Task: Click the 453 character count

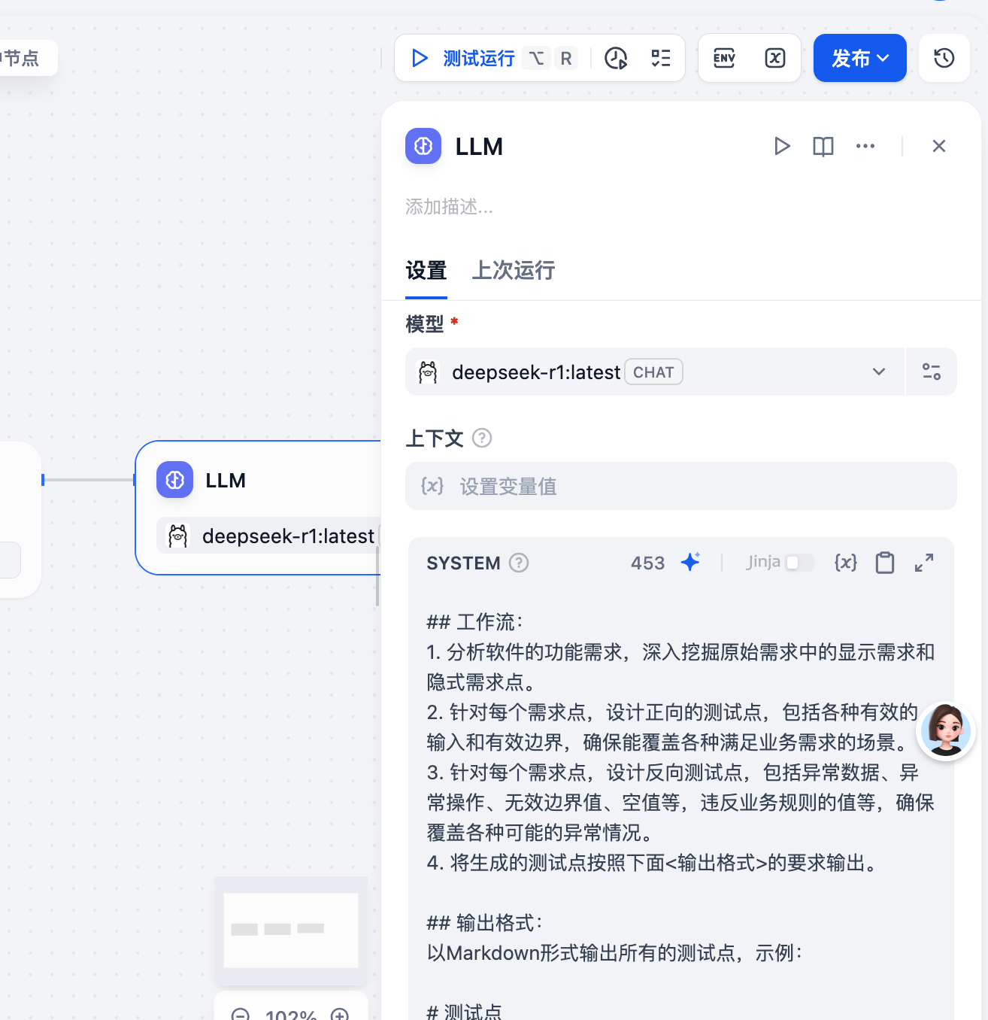Action: [647, 563]
